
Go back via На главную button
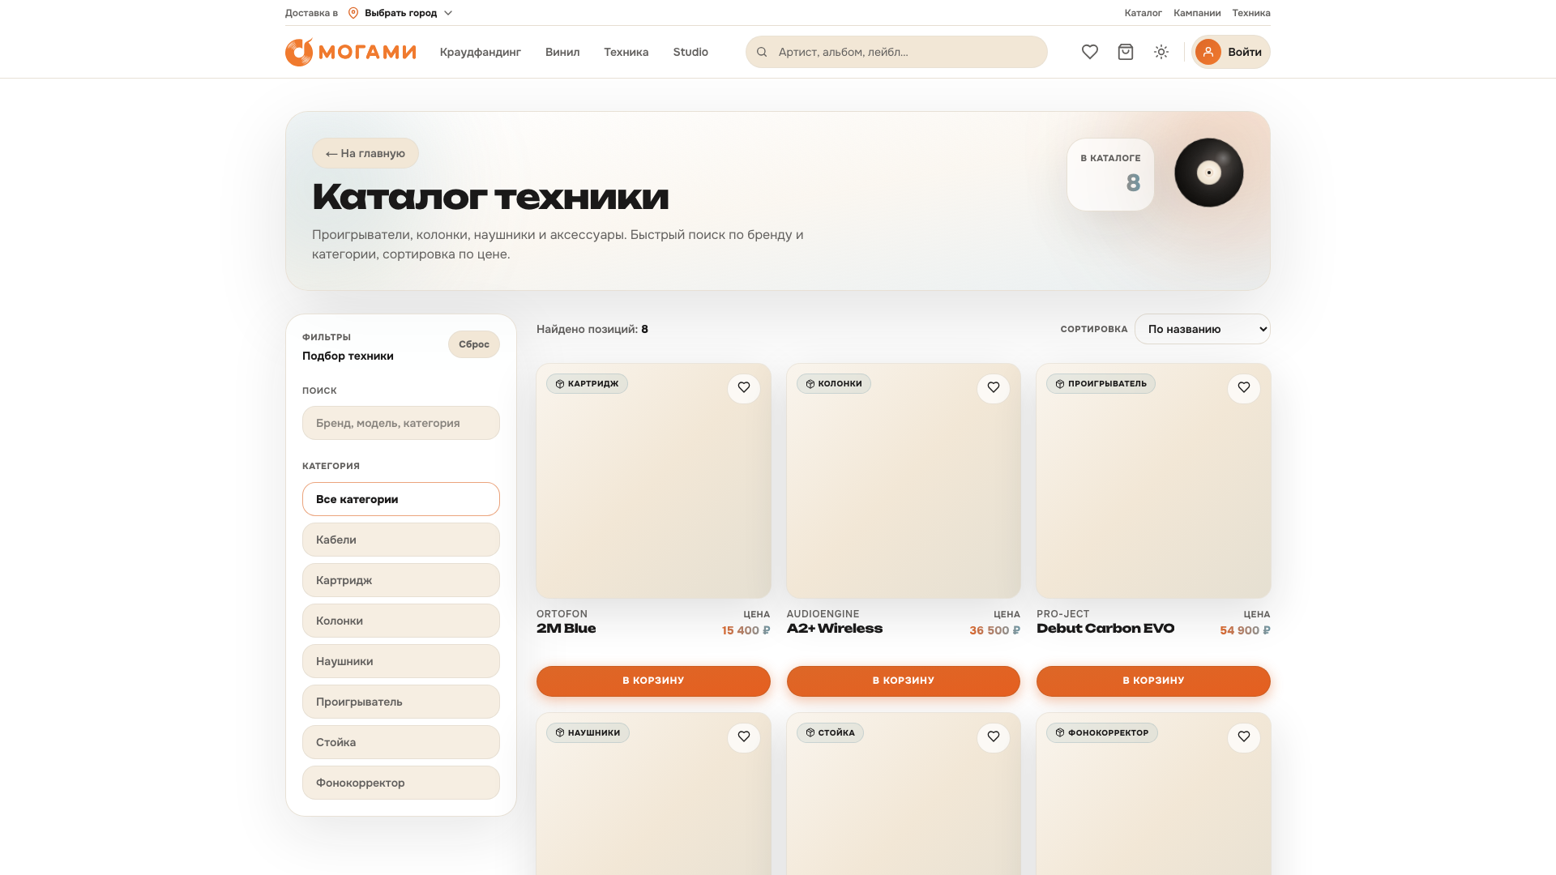pos(365,153)
